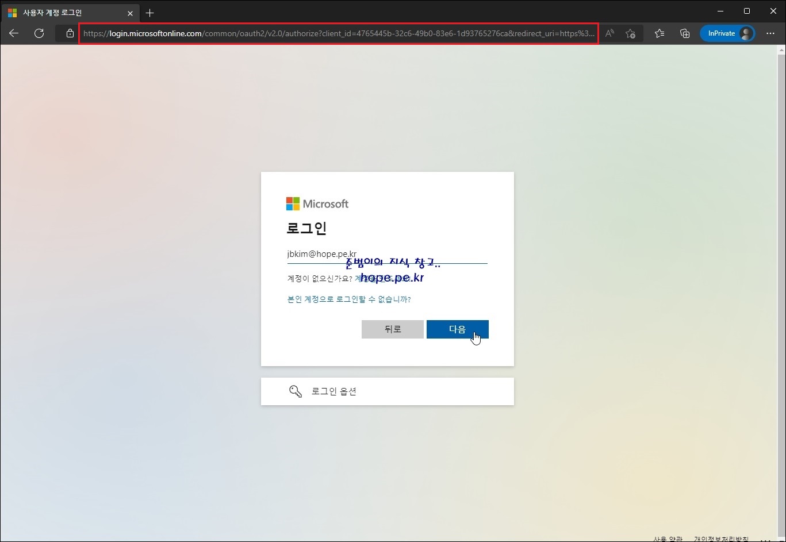The width and height of the screenshot is (786, 542).
Task: Maximize the browser window
Action: click(747, 11)
